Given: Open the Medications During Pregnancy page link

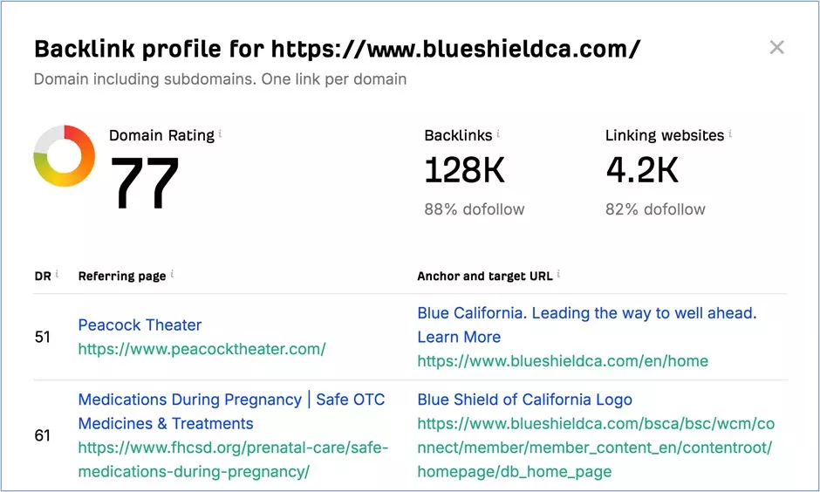Looking at the screenshot, I should click(x=232, y=412).
